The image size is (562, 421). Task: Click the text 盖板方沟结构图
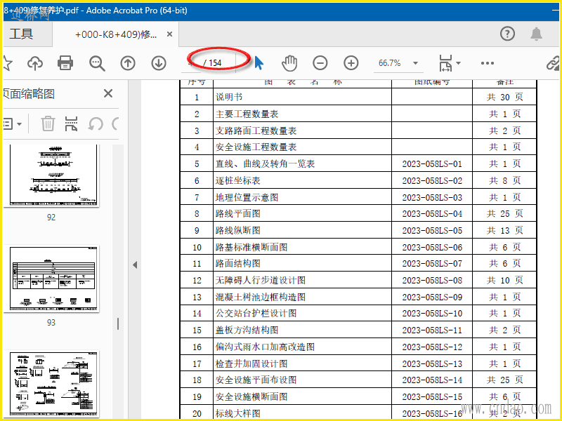(247, 330)
